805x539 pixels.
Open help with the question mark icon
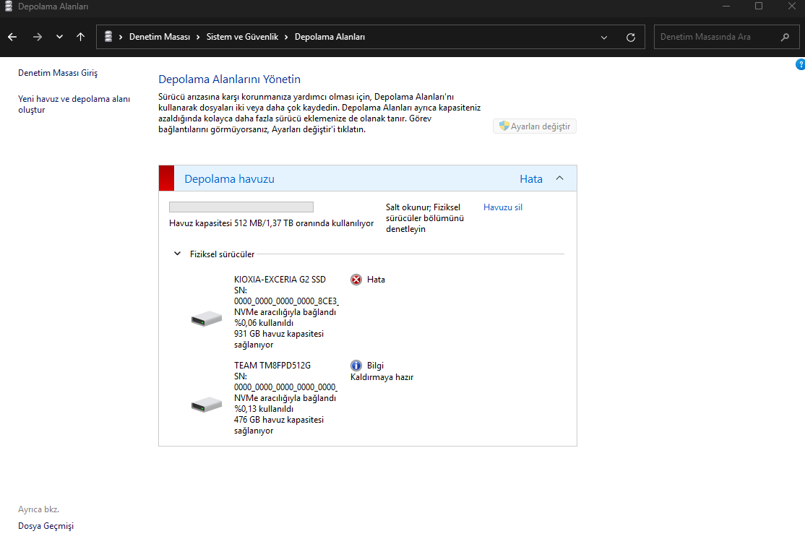tap(801, 65)
